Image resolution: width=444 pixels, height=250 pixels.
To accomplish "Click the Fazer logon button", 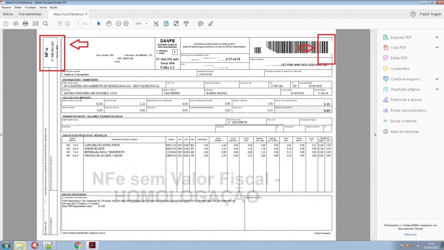I will 431,14.
